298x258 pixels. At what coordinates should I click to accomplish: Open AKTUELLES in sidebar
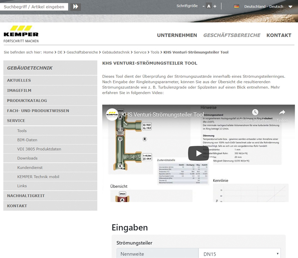50,80
